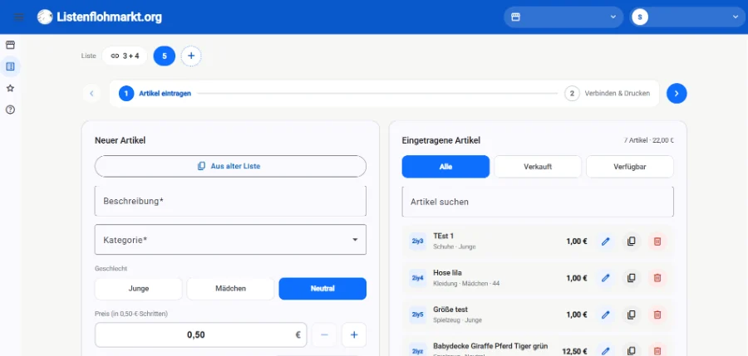Image resolution: width=748 pixels, height=356 pixels.
Task: Open step 2 Verbinden & Drucken
Action: click(608, 94)
